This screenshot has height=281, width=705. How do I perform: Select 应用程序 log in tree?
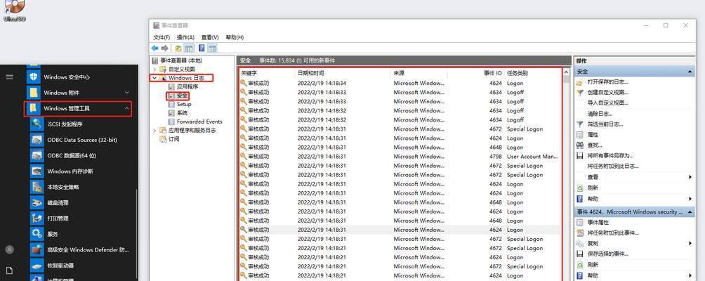pos(187,86)
